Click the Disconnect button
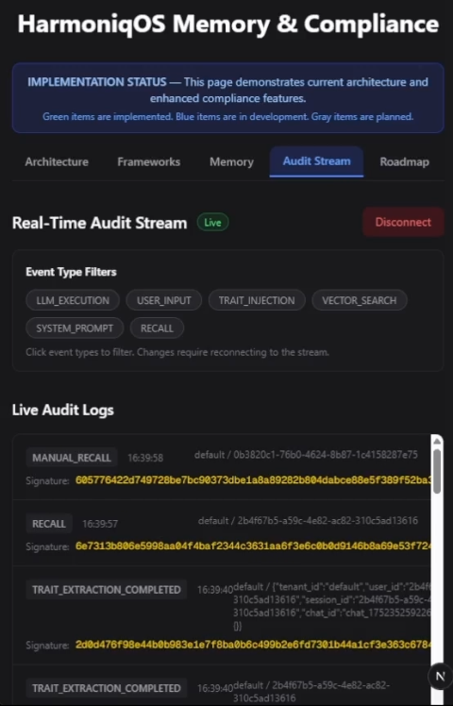This screenshot has height=706, width=453. 403,222
